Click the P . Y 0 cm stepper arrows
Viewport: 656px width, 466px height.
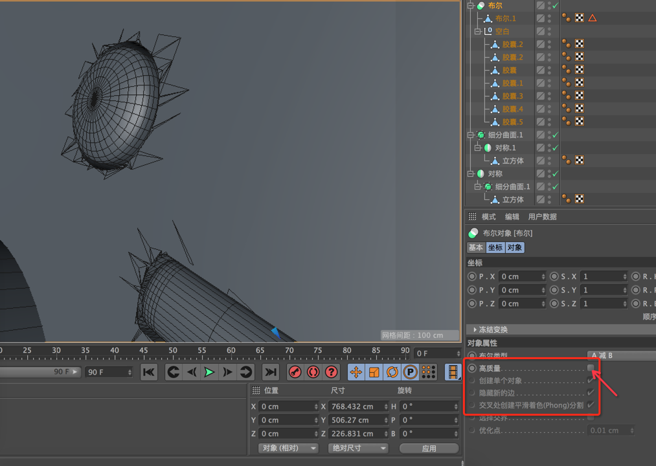coord(543,290)
